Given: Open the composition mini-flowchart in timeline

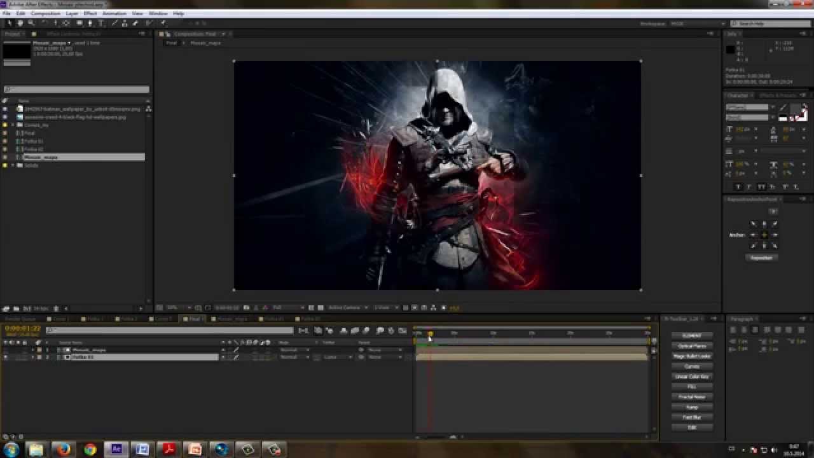Looking at the screenshot, I should pos(303,330).
